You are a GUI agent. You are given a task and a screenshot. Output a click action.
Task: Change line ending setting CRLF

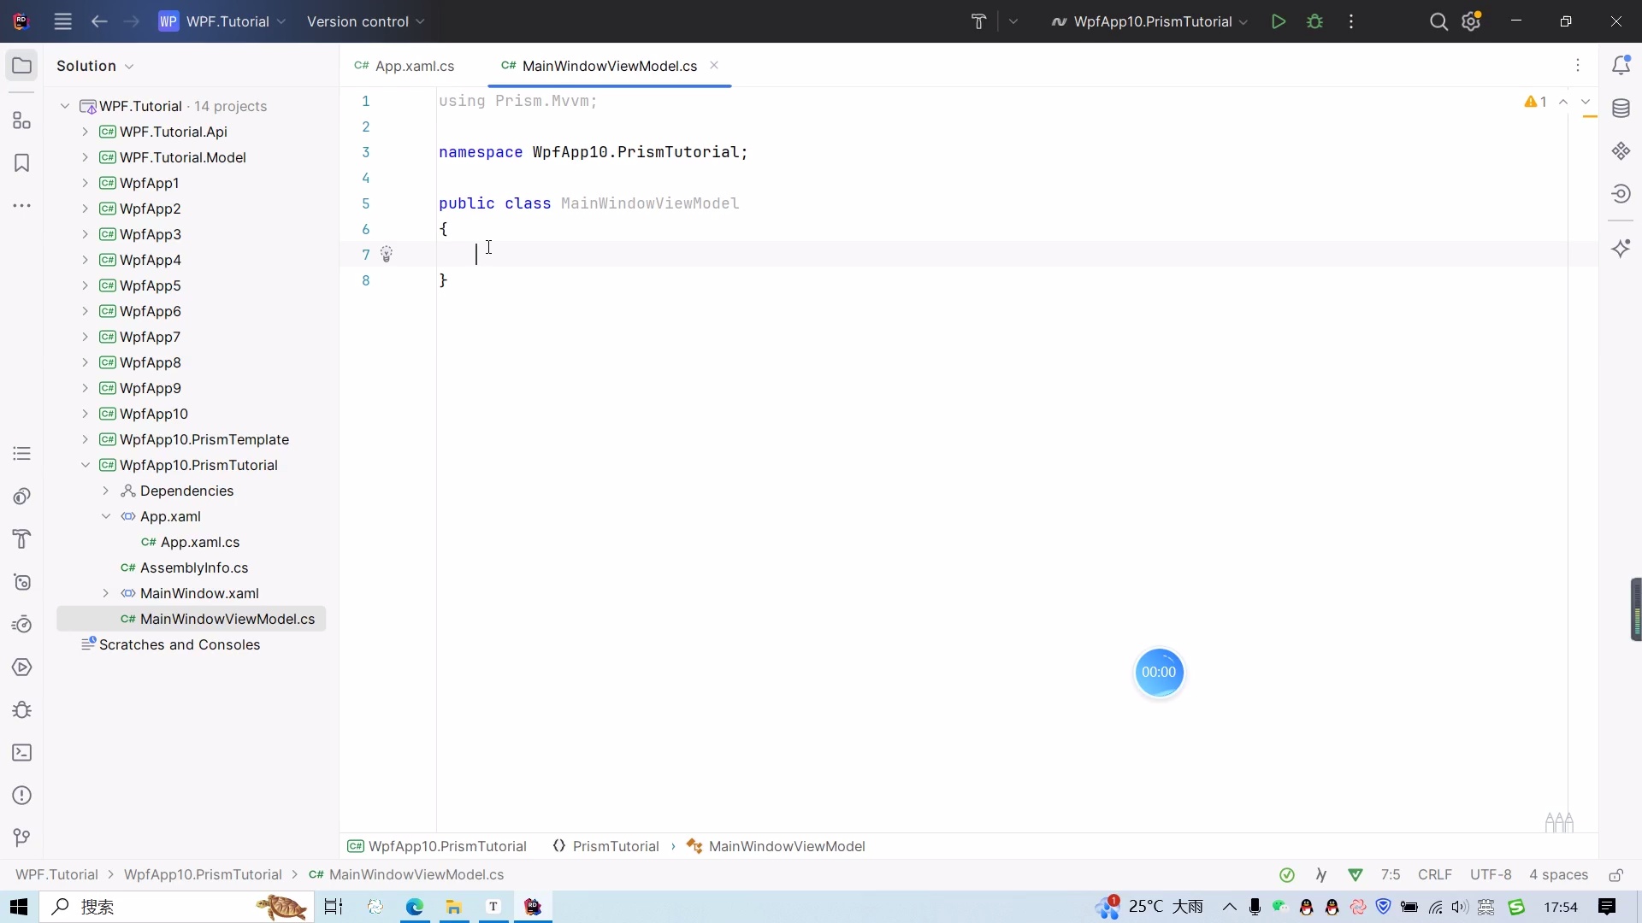[1436, 874]
